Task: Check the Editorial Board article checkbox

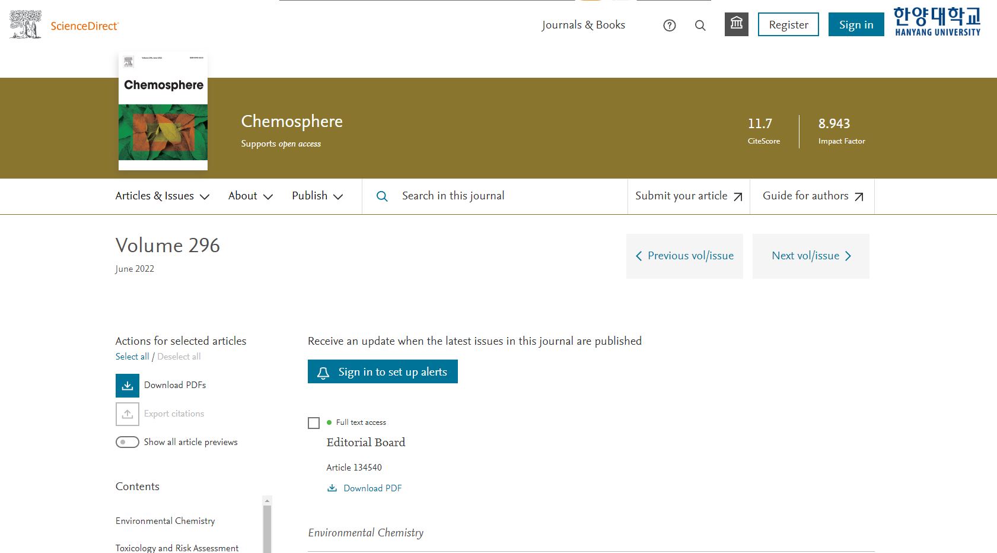Action: click(314, 423)
